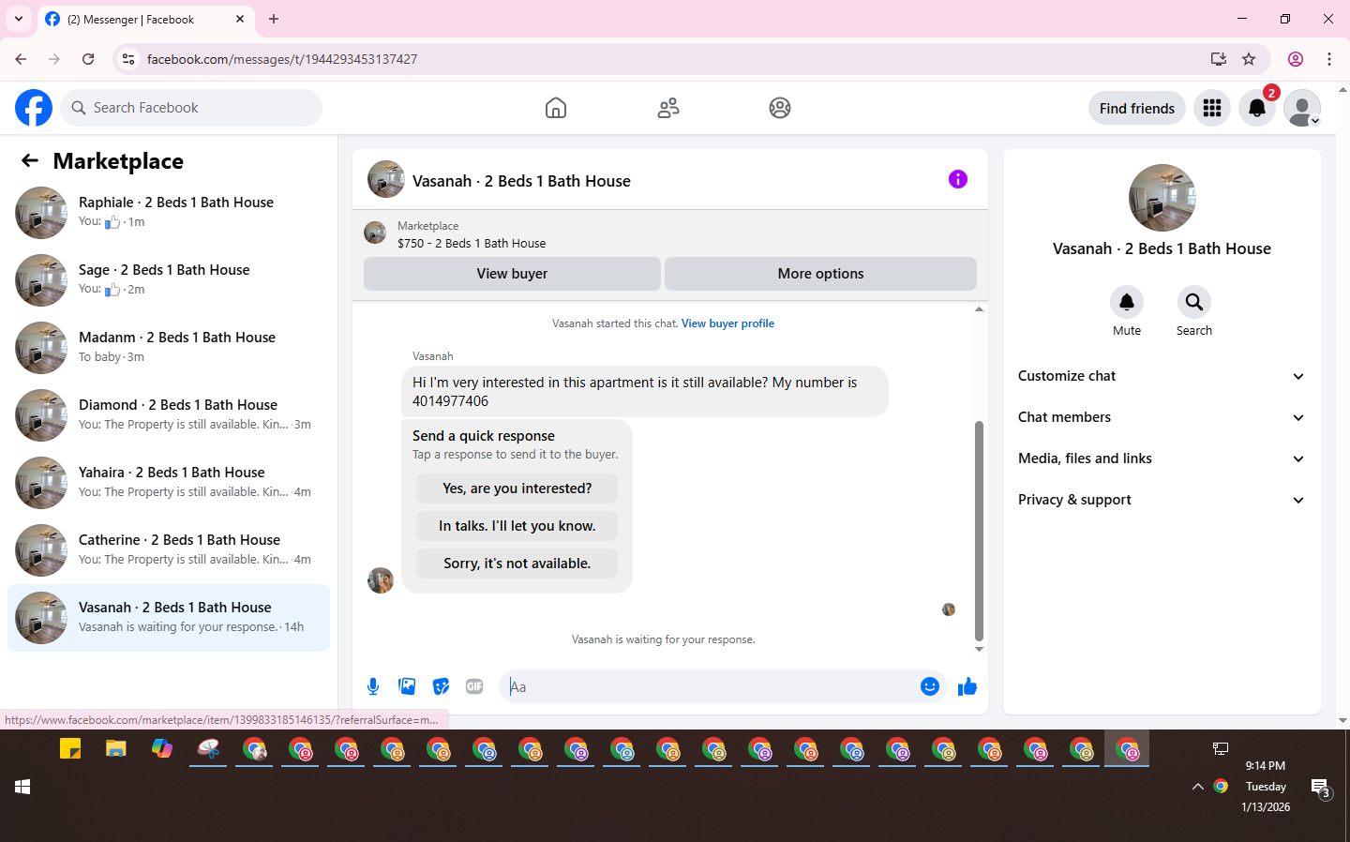Image resolution: width=1350 pixels, height=842 pixels.
Task: Open Diamond conversation
Action: coord(169,415)
